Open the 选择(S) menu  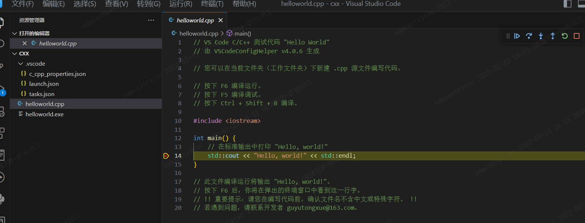pos(85,4)
